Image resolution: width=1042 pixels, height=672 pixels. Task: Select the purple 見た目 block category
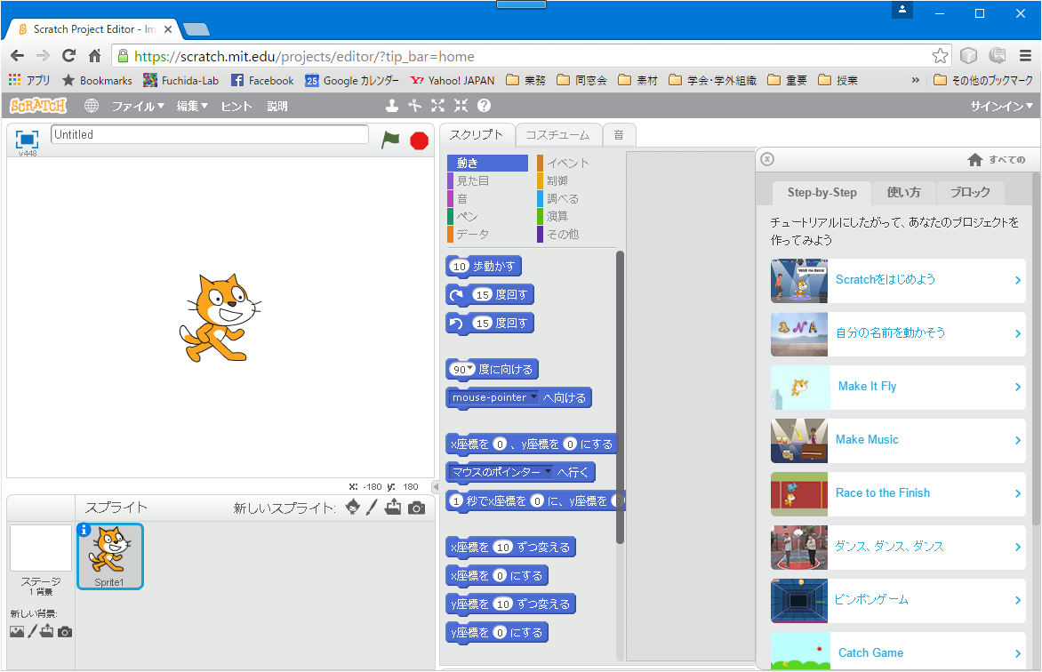[472, 180]
